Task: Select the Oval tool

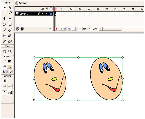Action: (4, 24)
